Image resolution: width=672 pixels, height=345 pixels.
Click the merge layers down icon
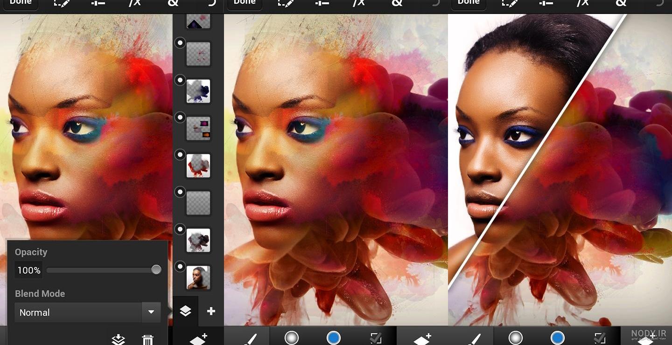coord(119,339)
